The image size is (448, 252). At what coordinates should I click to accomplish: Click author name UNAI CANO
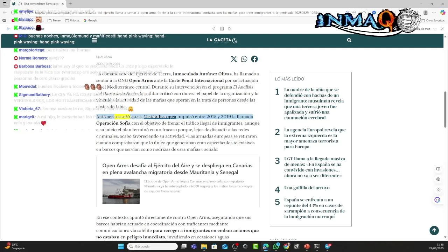coord(104,57)
